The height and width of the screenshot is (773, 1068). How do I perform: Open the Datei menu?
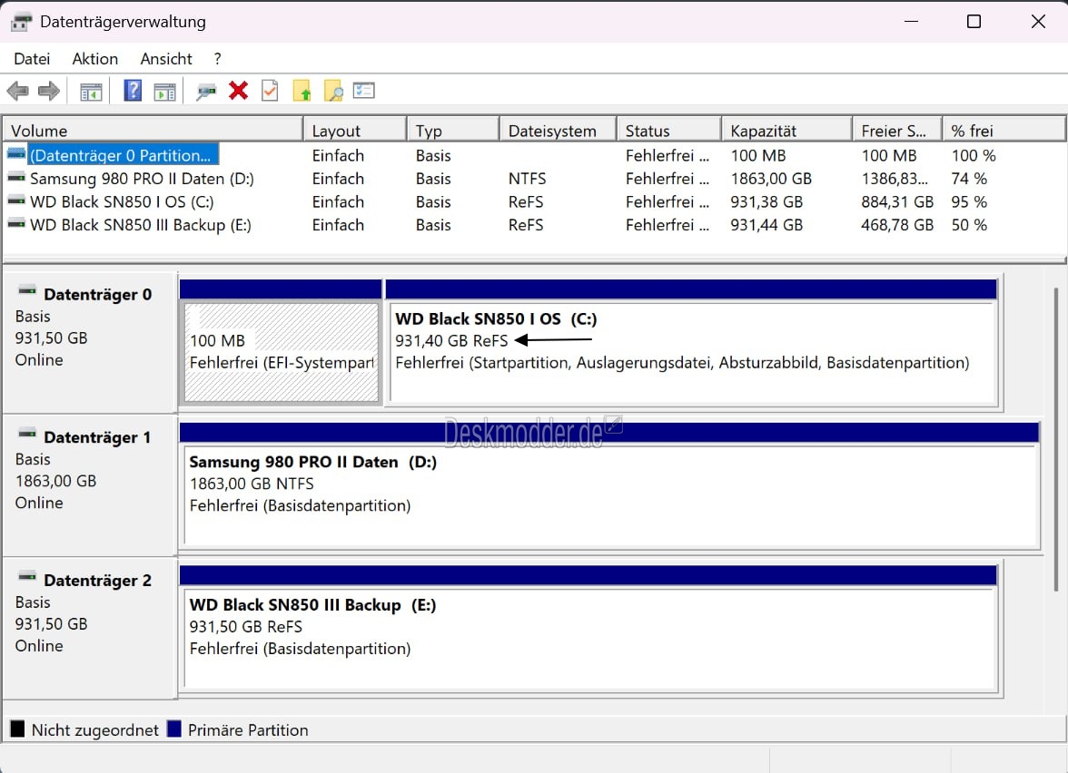[32, 58]
